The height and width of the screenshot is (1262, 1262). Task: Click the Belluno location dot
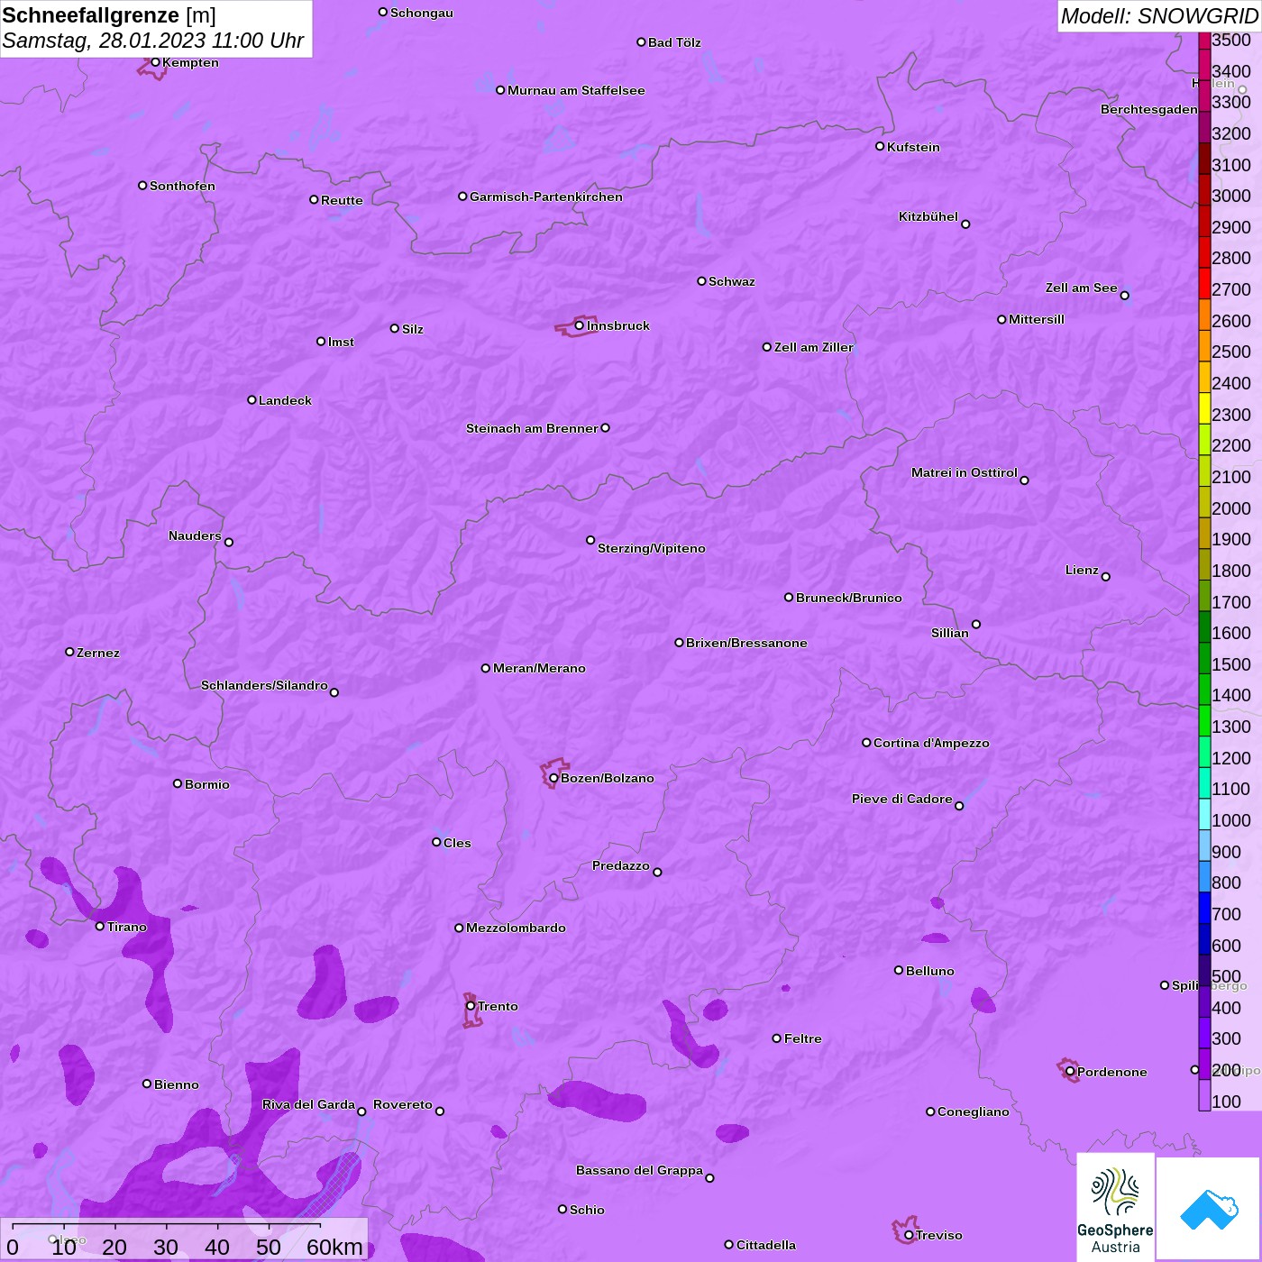pyautogui.click(x=899, y=970)
